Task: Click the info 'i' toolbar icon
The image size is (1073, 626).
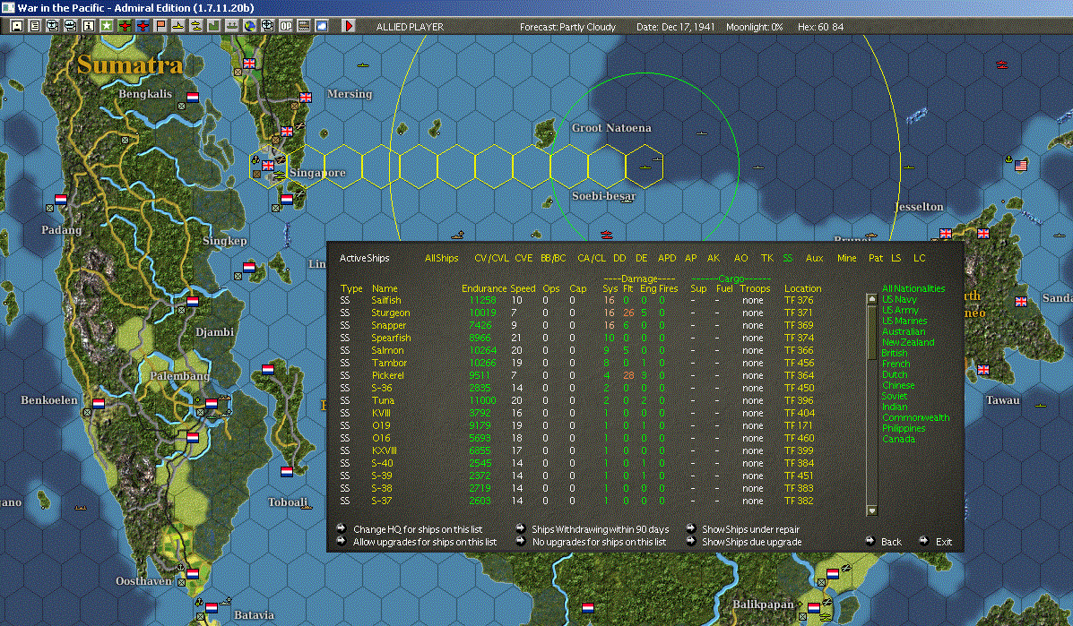Action: [x=88, y=26]
